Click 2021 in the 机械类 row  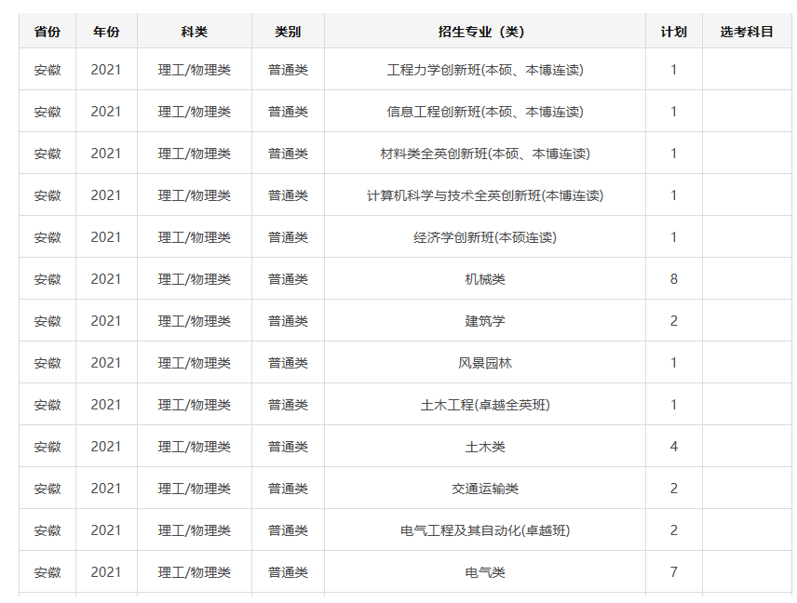[x=106, y=279]
